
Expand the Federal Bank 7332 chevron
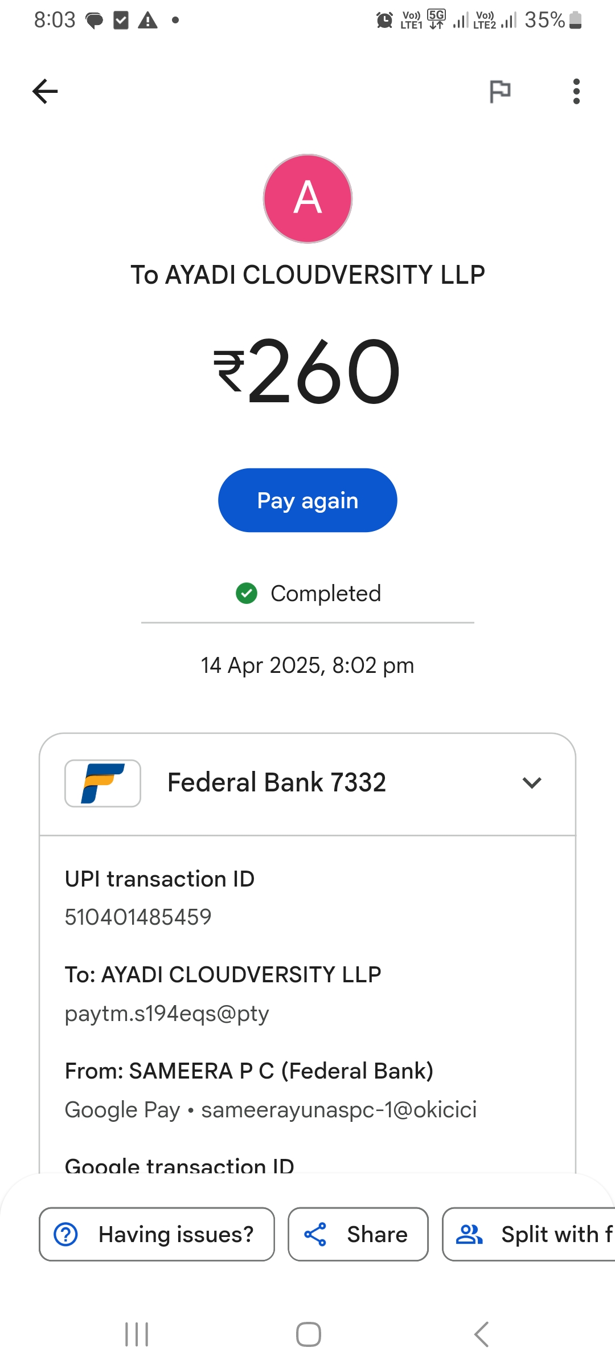[531, 783]
